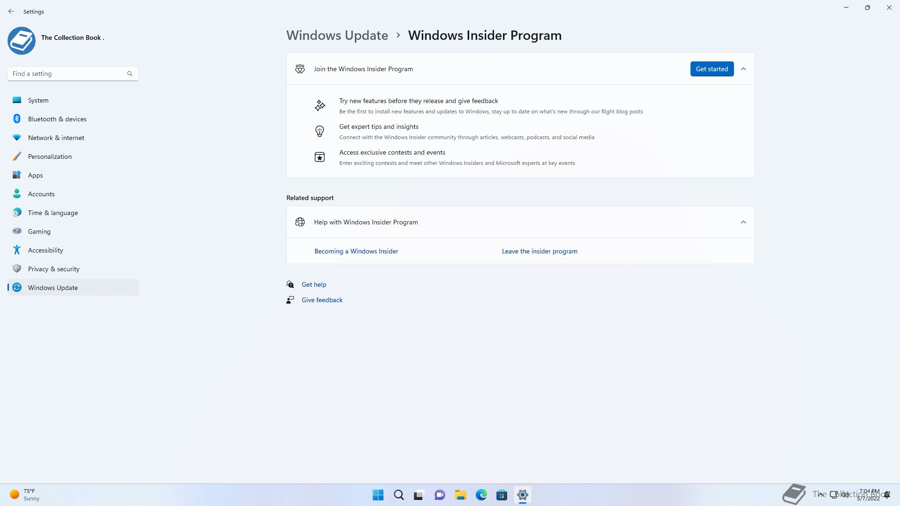The image size is (900, 506).
Task: Click the Get help link
Action: (x=314, y=284)
